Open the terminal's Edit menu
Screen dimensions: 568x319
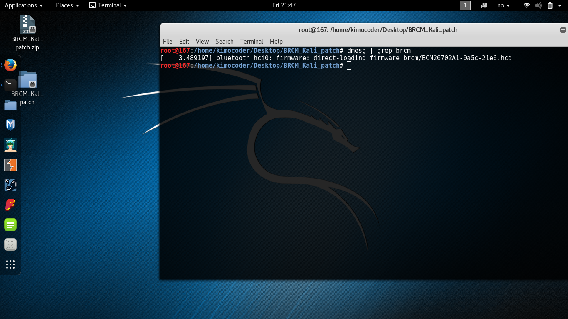184,42
